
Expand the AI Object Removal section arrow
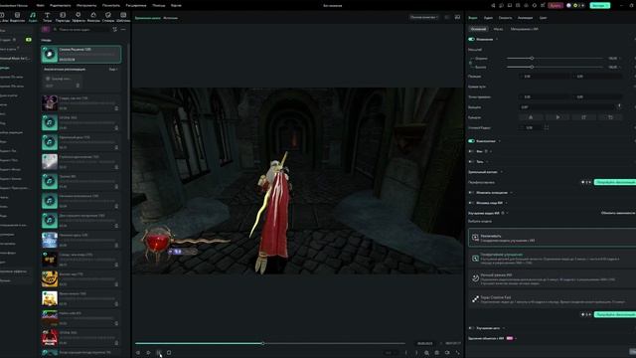tap(516, 338)
